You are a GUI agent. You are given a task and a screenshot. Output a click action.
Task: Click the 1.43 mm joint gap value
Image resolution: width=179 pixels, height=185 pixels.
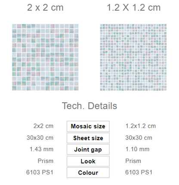click(x=41, y=149)
